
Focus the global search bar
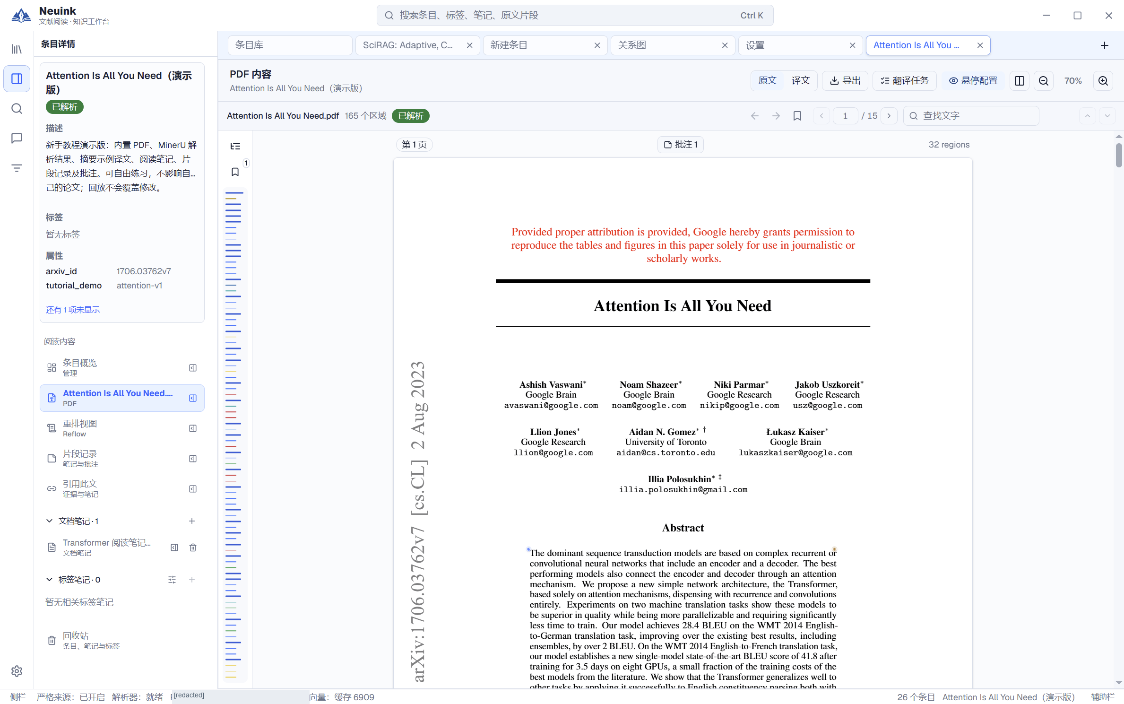(575, 16)
